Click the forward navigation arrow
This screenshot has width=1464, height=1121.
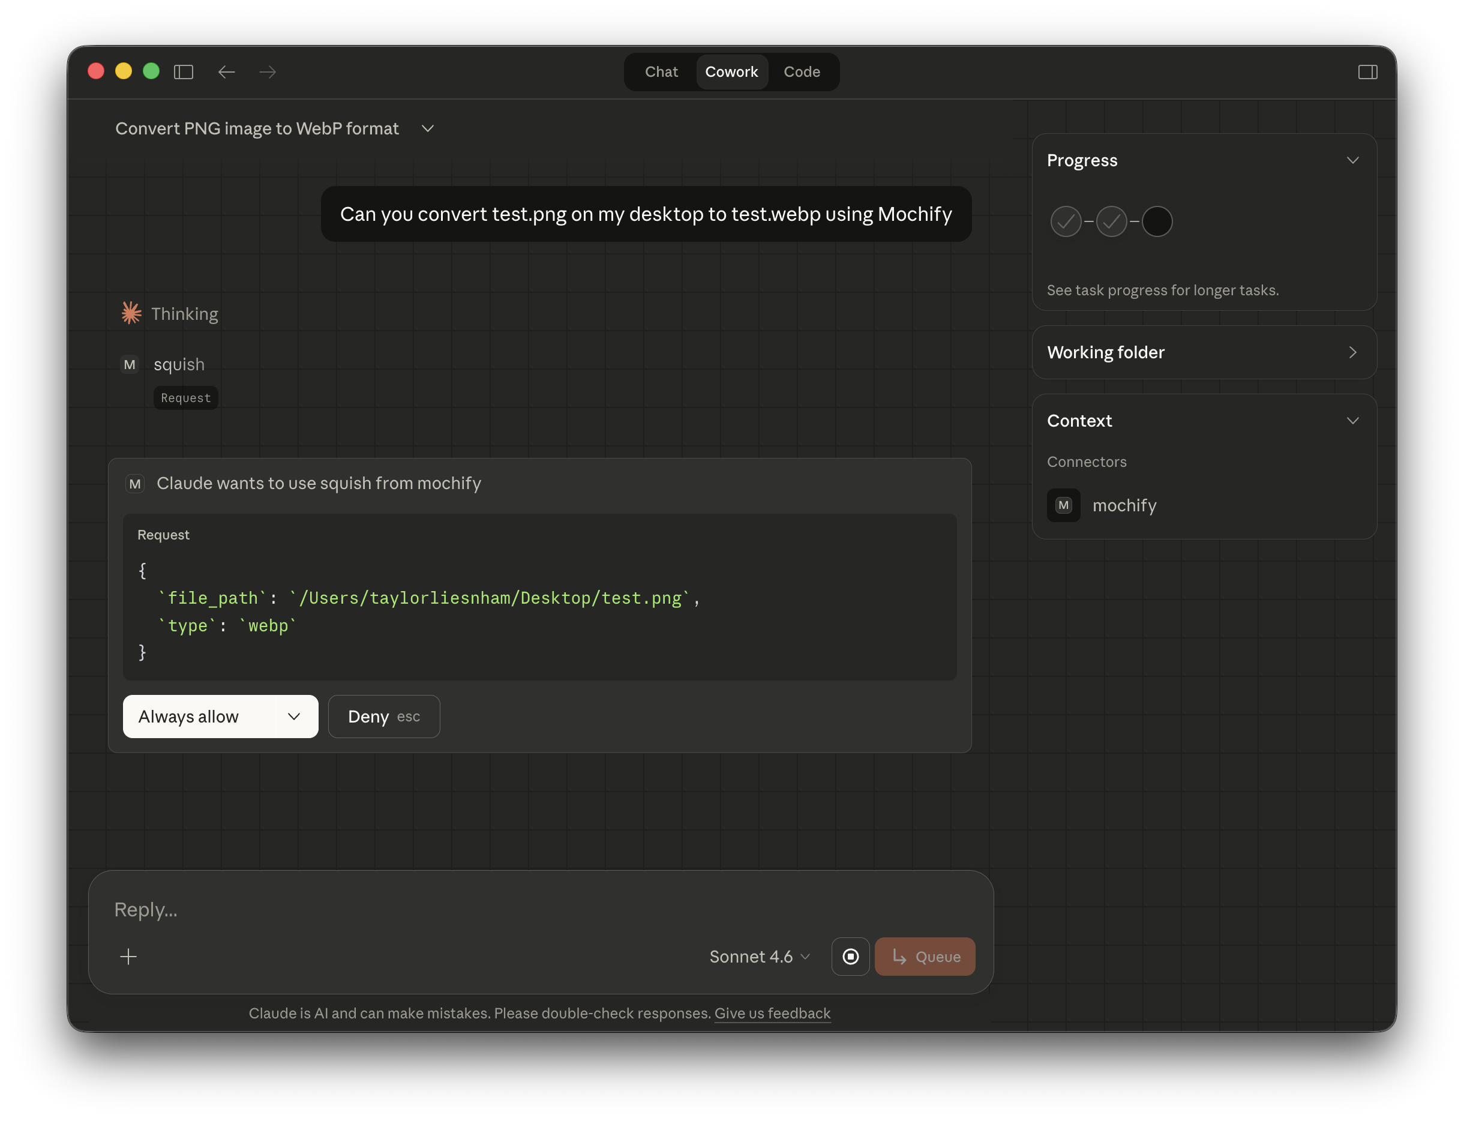[267, 72]
